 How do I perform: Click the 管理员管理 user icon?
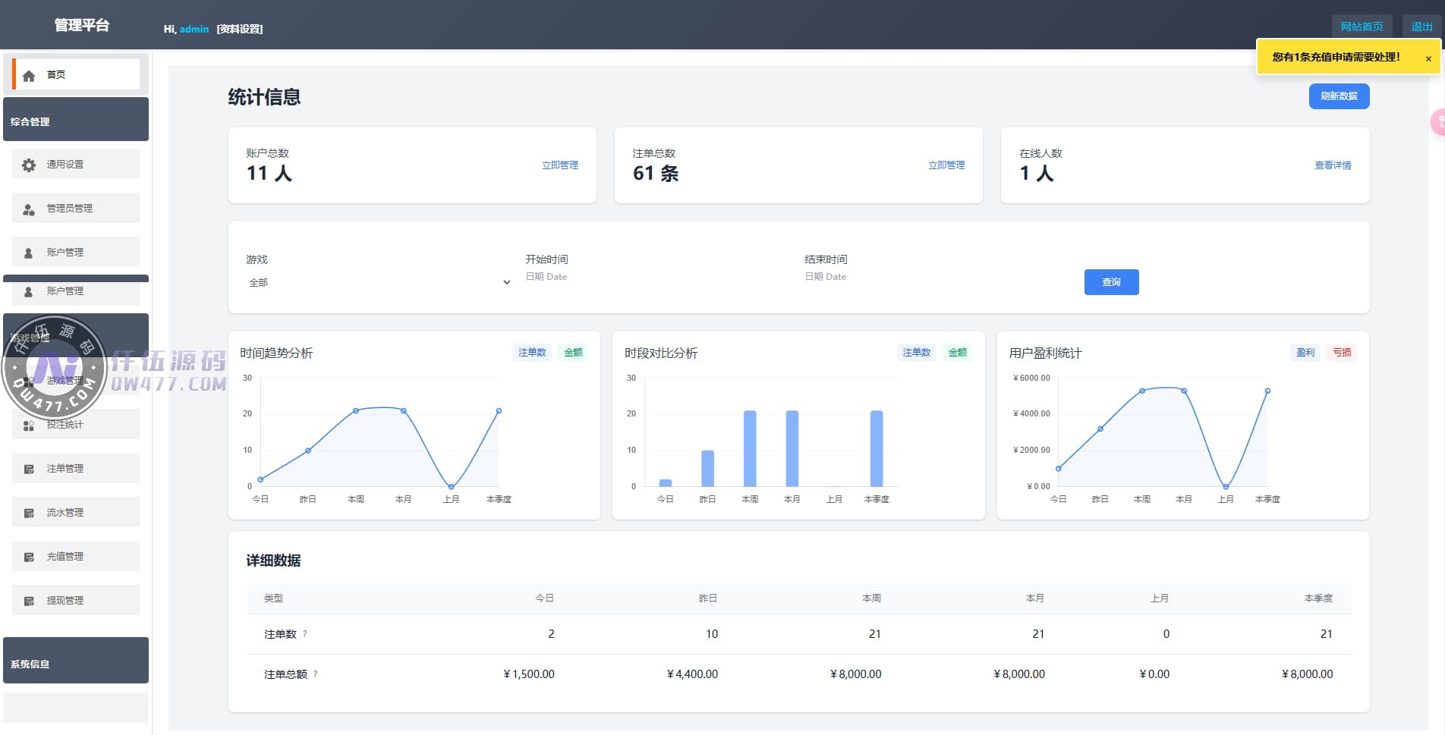click(29, 209)
